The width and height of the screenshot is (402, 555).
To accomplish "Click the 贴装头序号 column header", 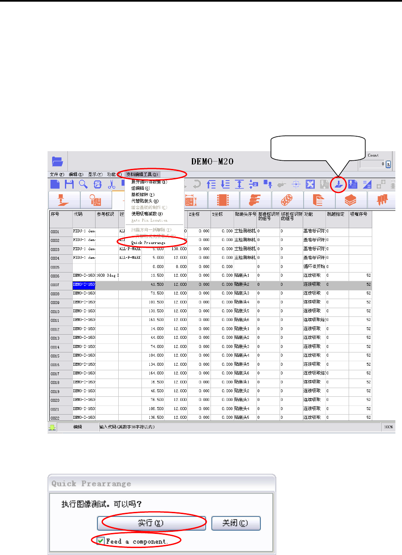I will [245, 219].
